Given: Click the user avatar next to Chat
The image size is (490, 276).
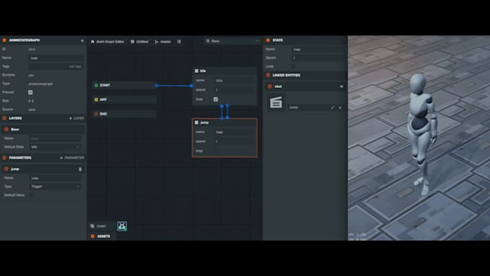Looking at the screenshot, I should click(x=122, y=226).
